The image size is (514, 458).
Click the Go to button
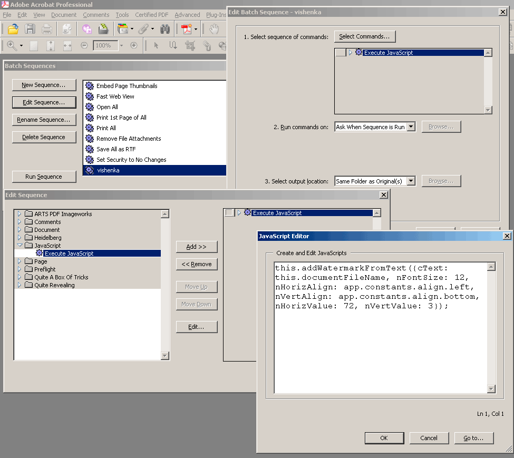(x=474, y=438)
